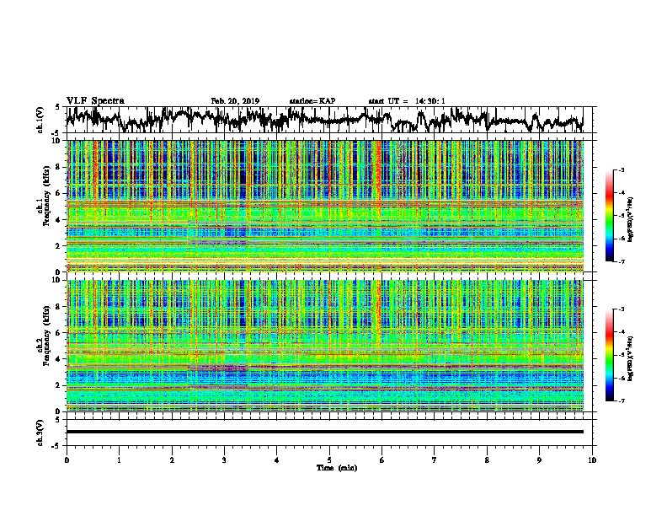Viewport: 667px width, 516px height.
Task: Click the ch.1 color bar log PSD label
Action: pyautogui.click(x=631, y=219)
